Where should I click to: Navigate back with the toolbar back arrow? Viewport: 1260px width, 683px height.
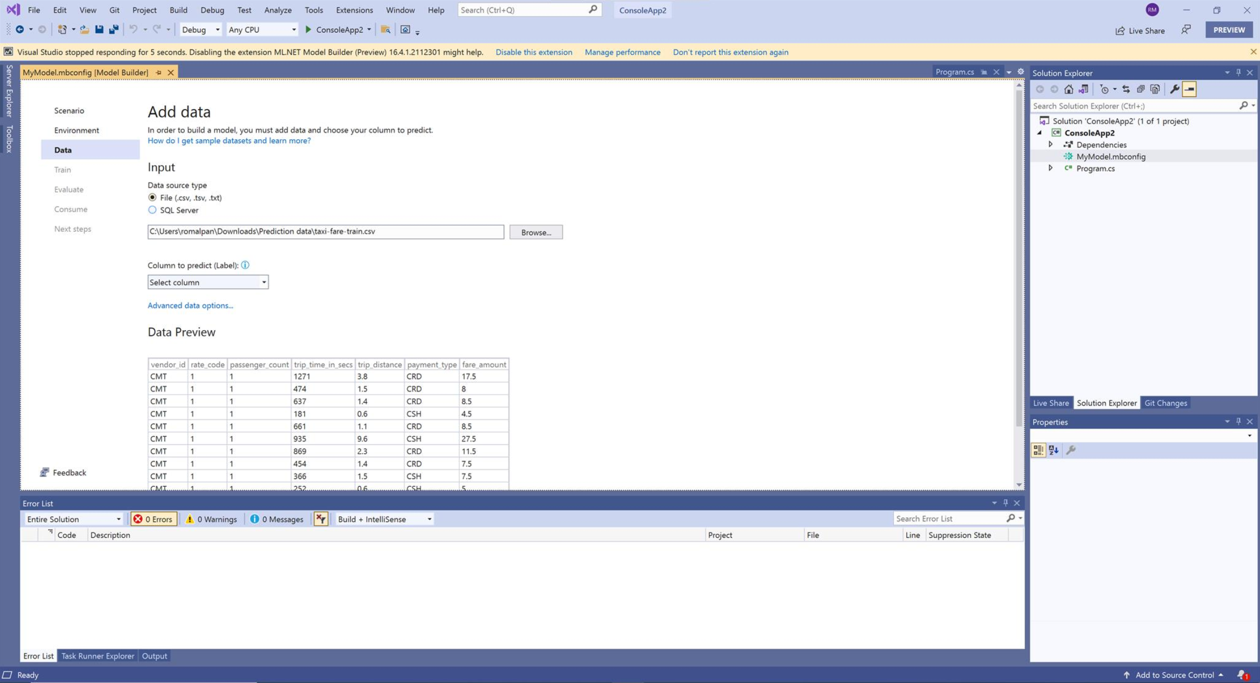20,30
